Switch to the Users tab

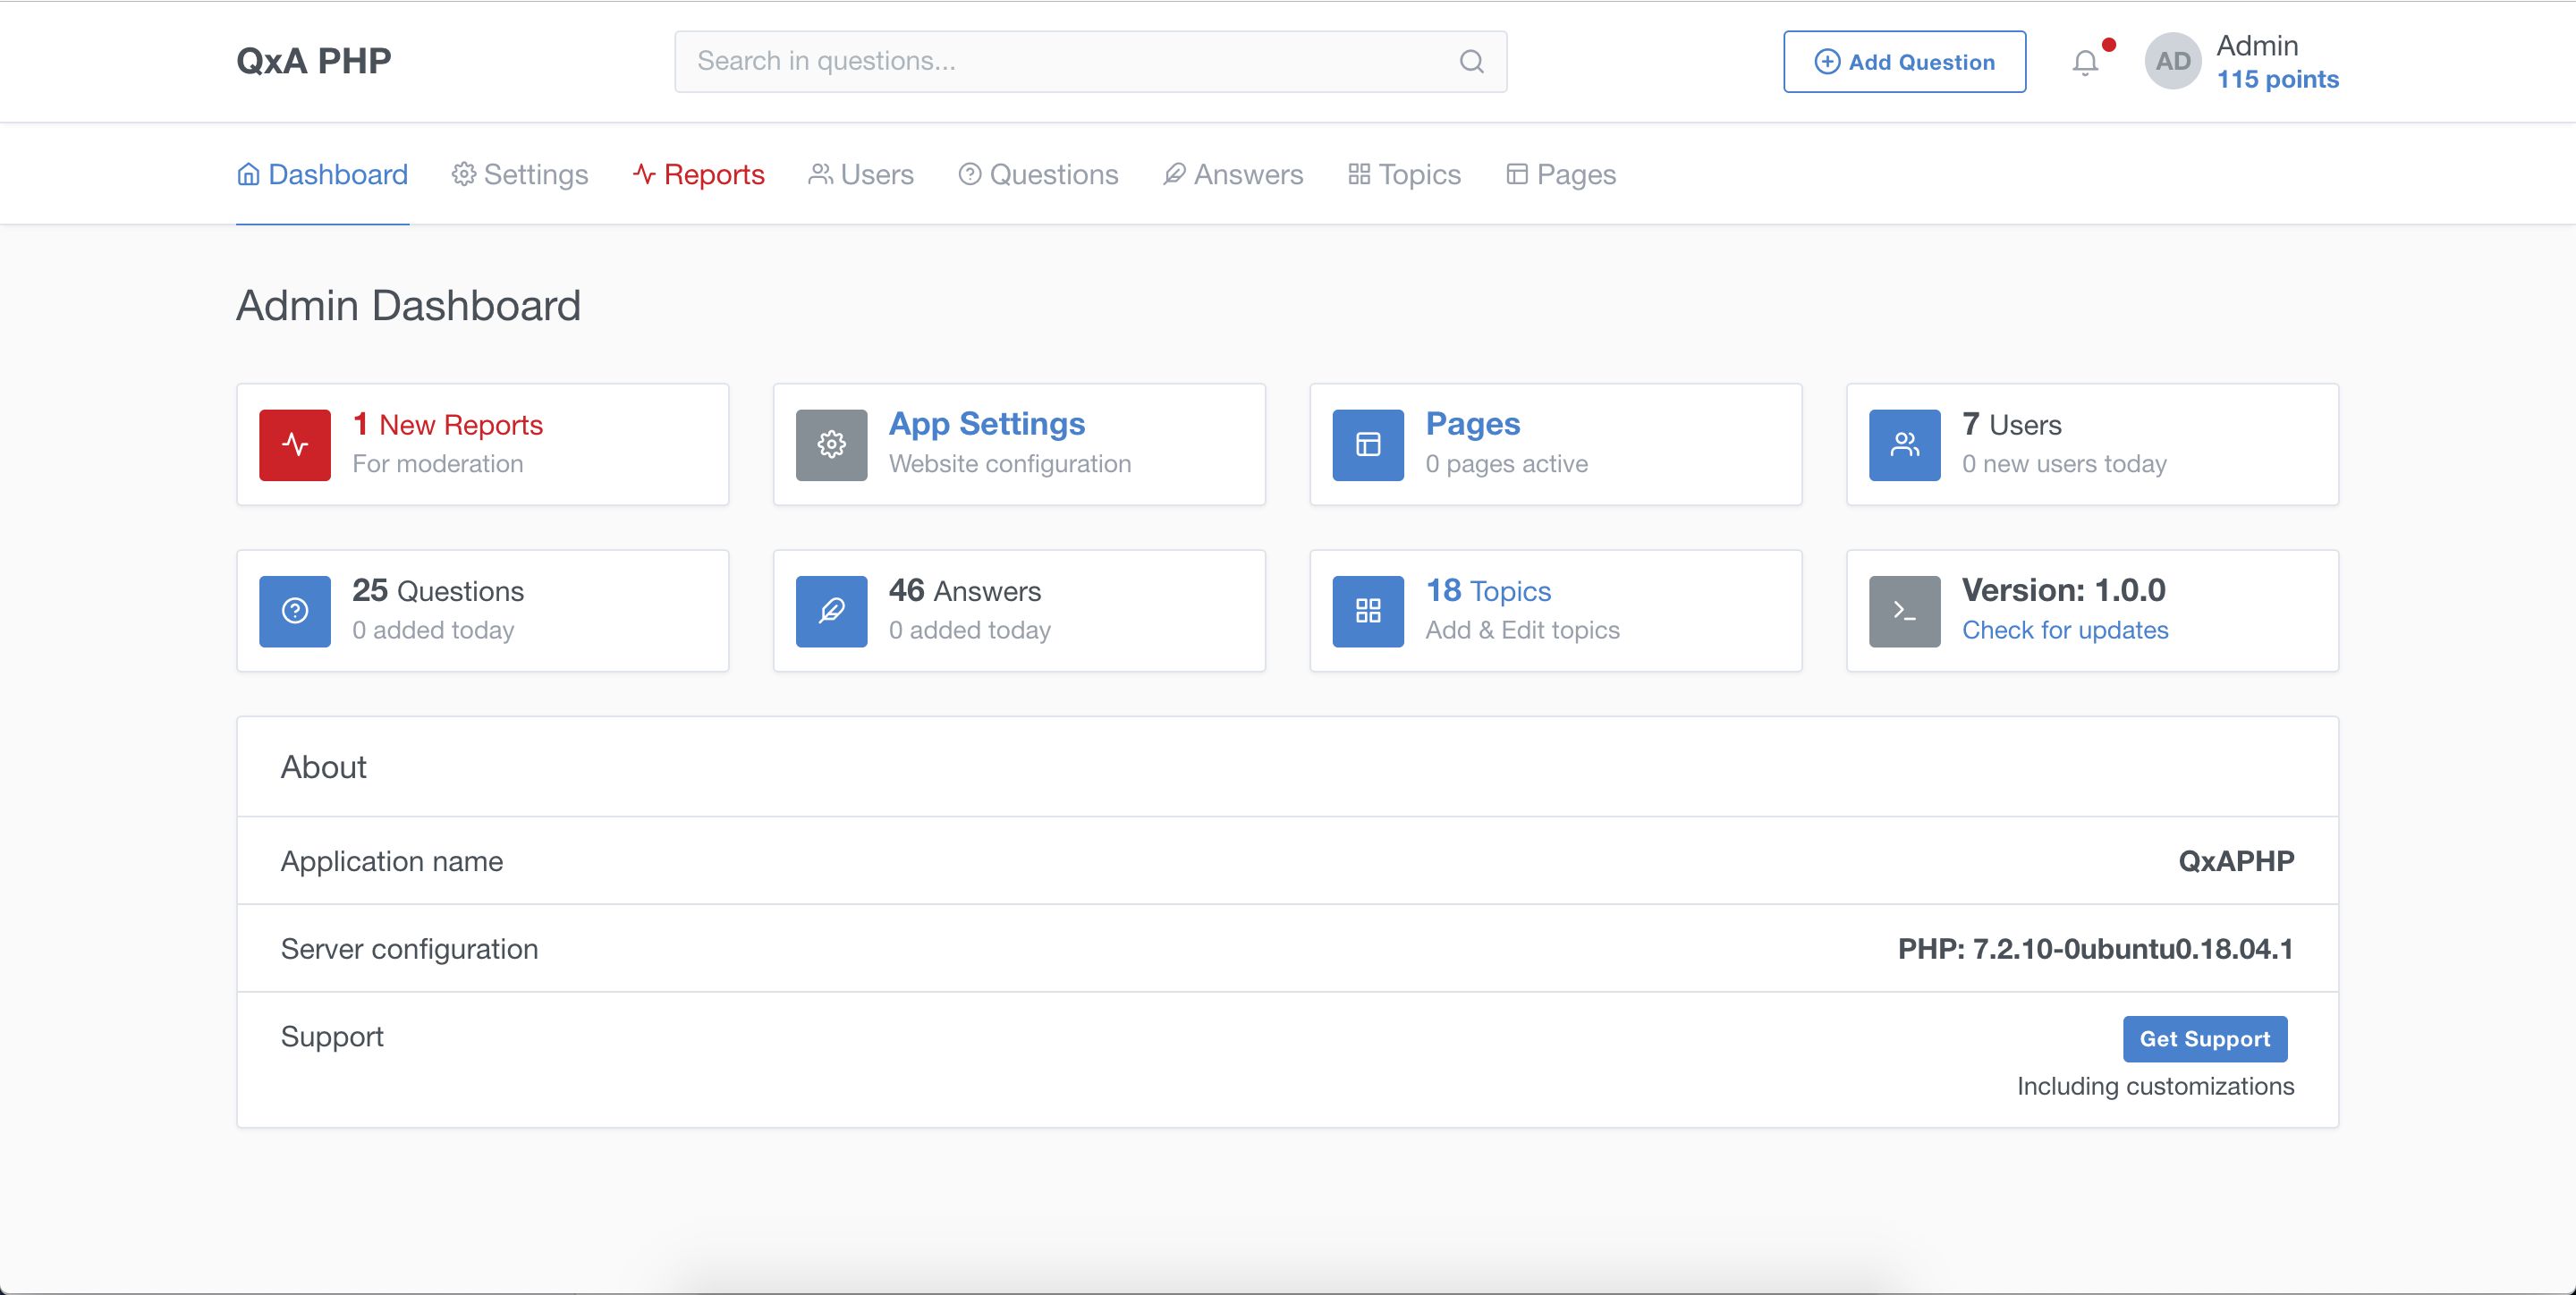(861, 174)
